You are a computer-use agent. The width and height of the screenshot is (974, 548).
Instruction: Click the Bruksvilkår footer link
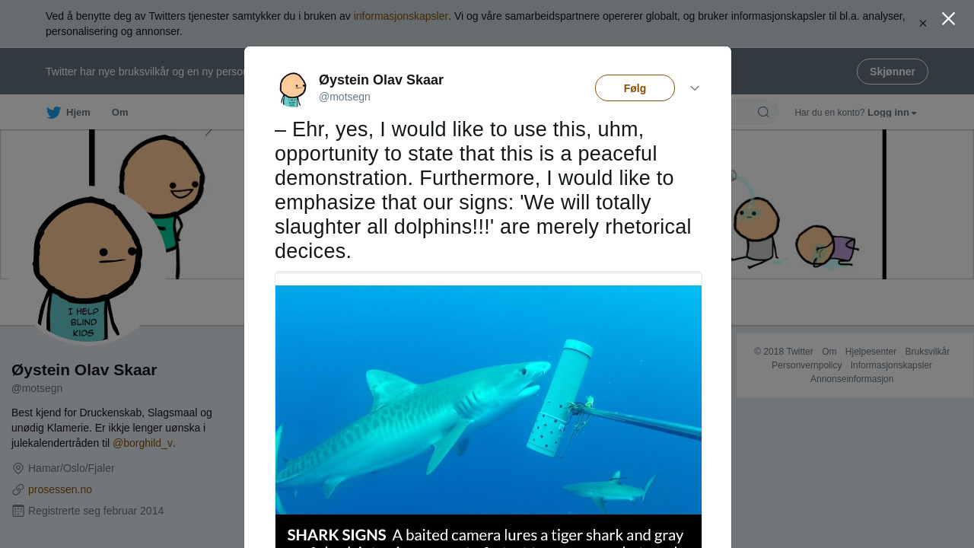click(x=927, y=352)
